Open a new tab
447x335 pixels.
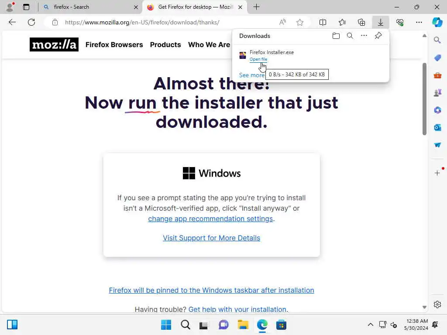click(x=256, y=7)
